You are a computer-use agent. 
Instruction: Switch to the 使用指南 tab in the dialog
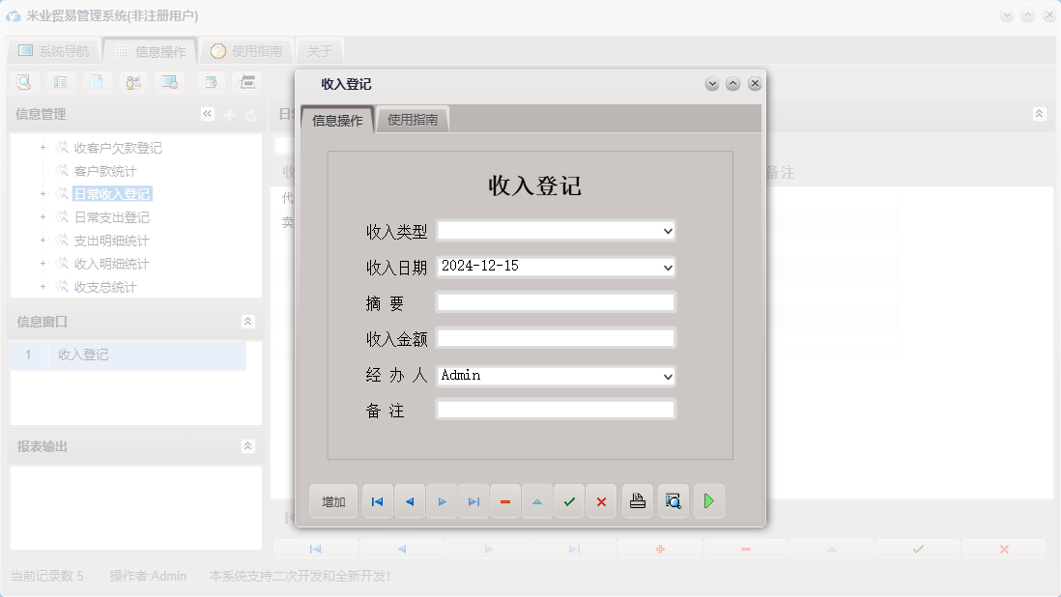pos(413,120)
